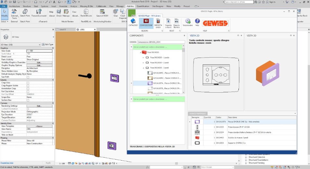Click View Template <None> button
This screenshot has height=169, width=310.
[39, 126]
